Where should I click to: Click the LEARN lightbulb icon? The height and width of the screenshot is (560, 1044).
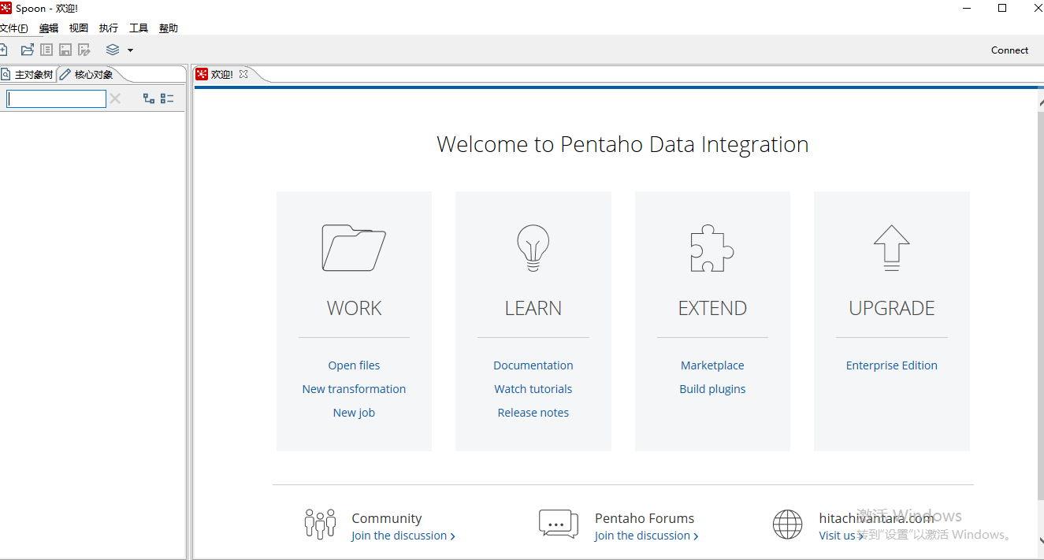533,248
